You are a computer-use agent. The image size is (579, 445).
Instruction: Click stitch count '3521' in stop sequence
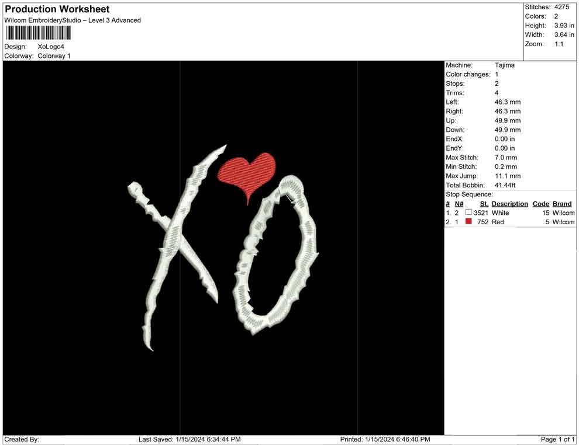481,213
